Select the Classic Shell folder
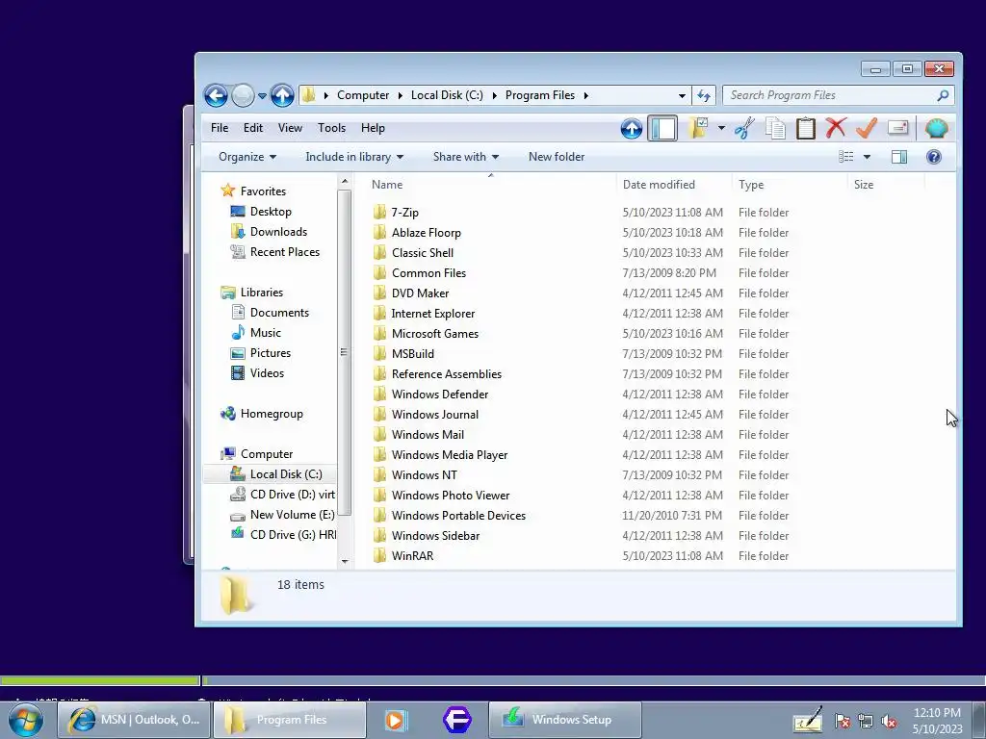The image size is (986, 739). point(422,253)
